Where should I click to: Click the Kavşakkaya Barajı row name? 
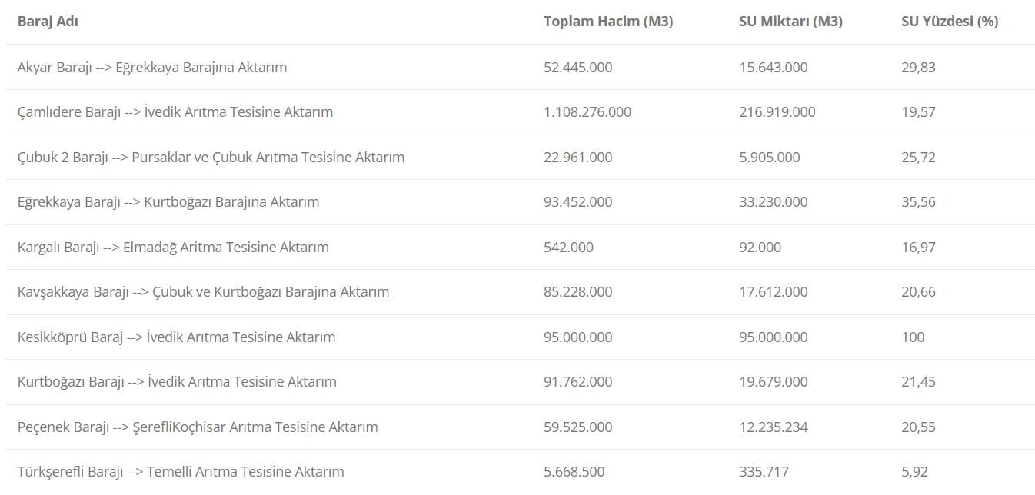[x=203, y=292]
